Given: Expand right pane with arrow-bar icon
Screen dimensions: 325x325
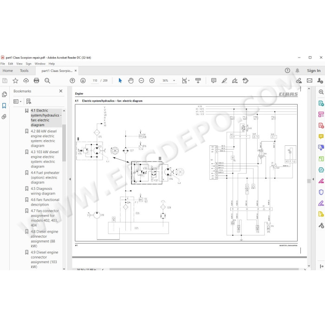Looking at the screenshot, I should click(321, 266).
